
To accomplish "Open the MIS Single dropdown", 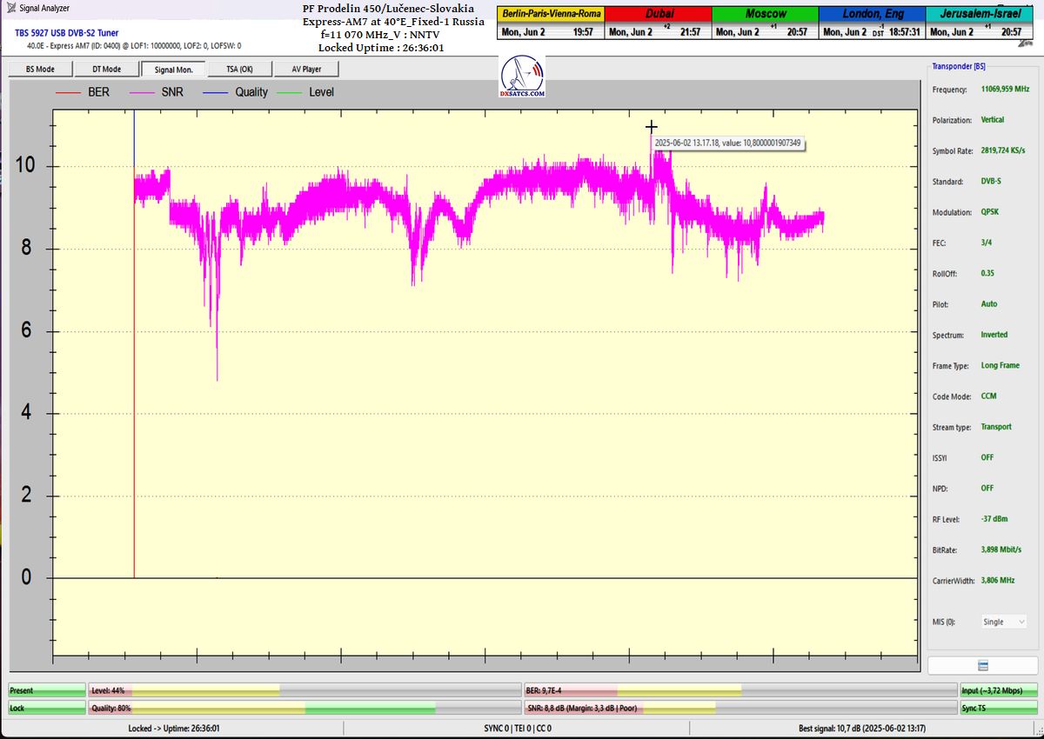I will [x=1003, y=622].
